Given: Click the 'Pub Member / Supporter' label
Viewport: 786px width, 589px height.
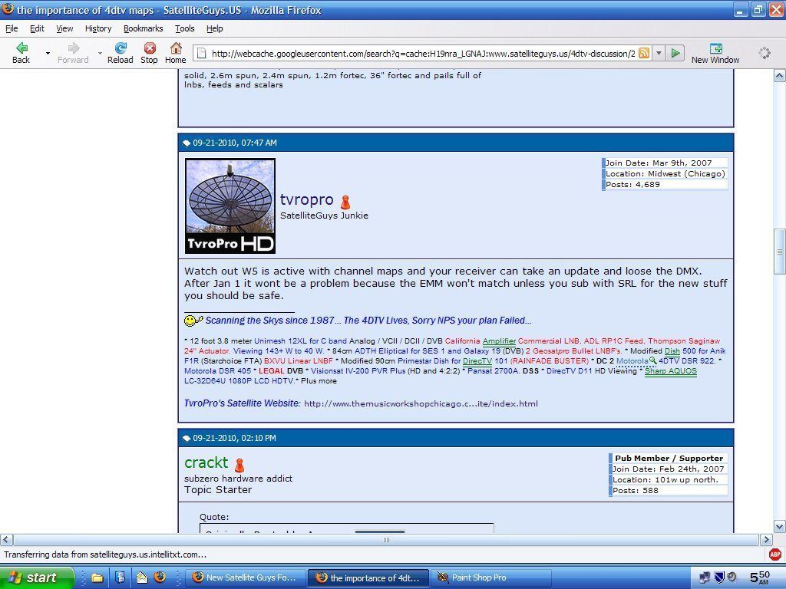Looking at the screenshot, I should (669, 459).
